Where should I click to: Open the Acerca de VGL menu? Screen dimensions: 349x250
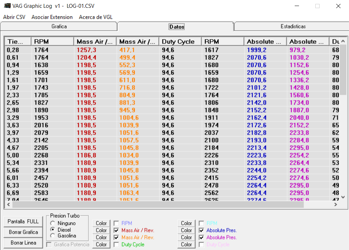(96, 17)
